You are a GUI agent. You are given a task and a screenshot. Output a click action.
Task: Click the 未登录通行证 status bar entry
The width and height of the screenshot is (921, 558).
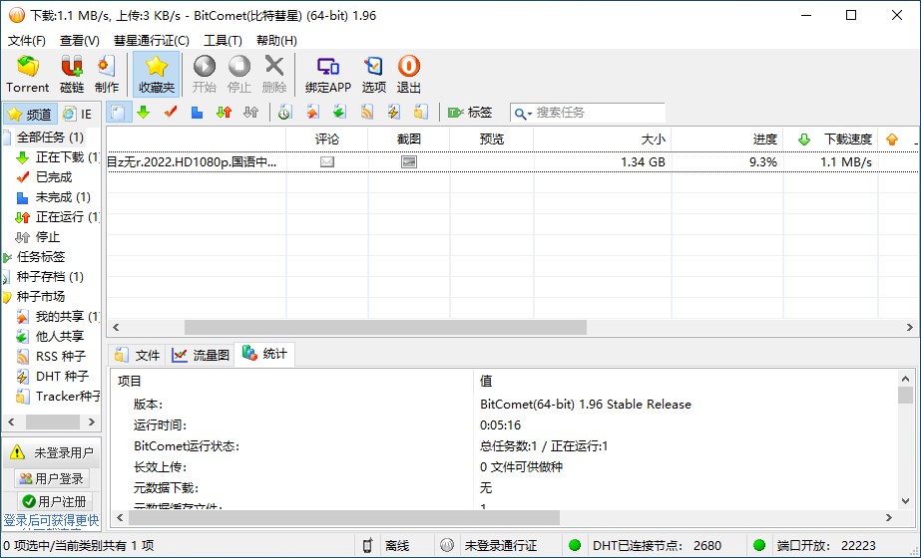501,546
